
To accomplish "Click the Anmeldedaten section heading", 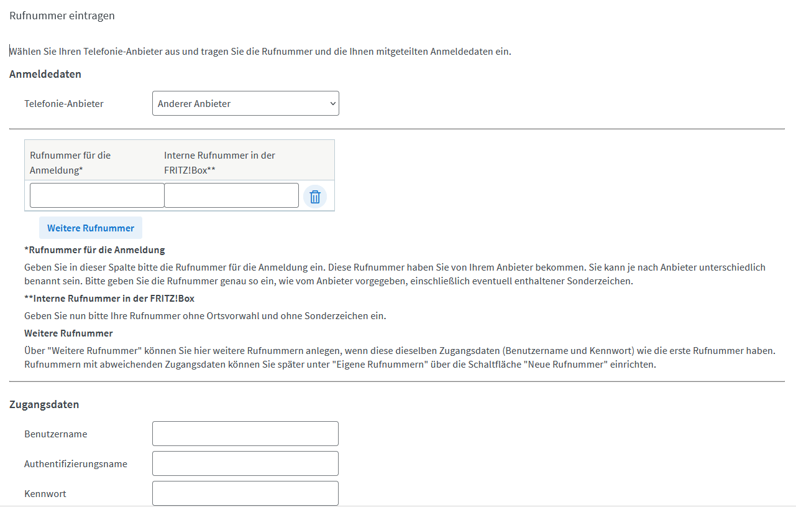I will tap(45, 74).
